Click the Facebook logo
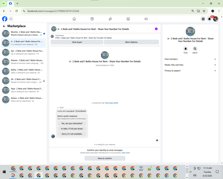This screenshot has width=223, height=179. pos(4,19)
